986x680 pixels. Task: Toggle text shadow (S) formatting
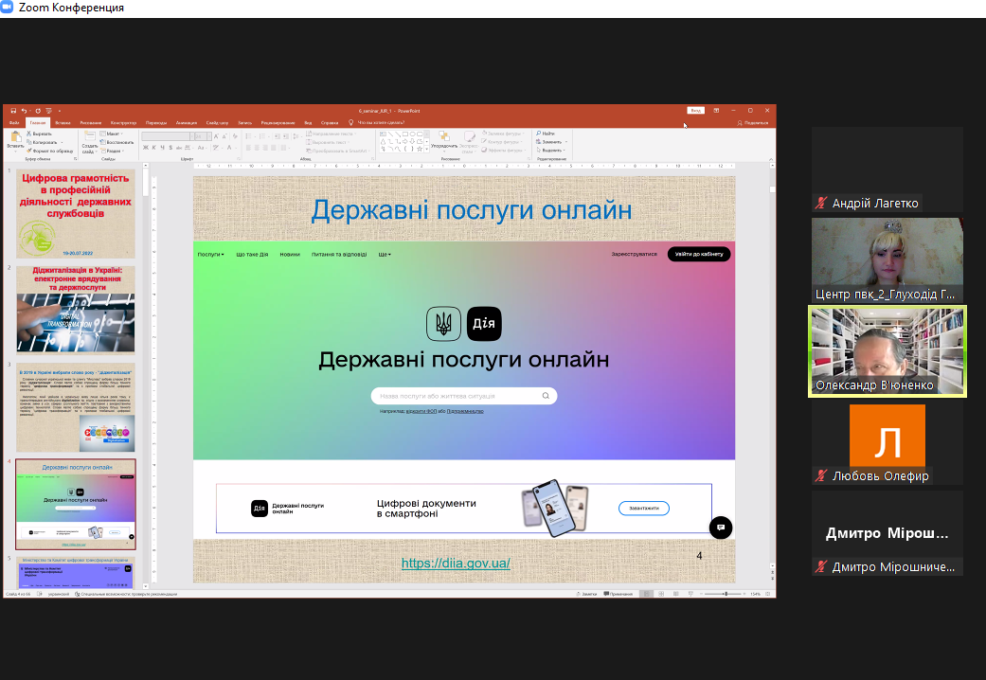[x=170, y=148]
